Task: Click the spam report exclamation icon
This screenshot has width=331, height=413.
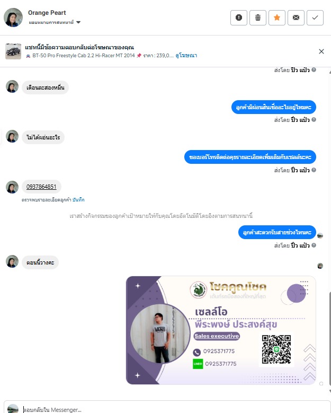Action: coord(239,17)
